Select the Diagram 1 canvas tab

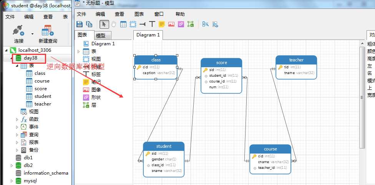pos(148,35)
